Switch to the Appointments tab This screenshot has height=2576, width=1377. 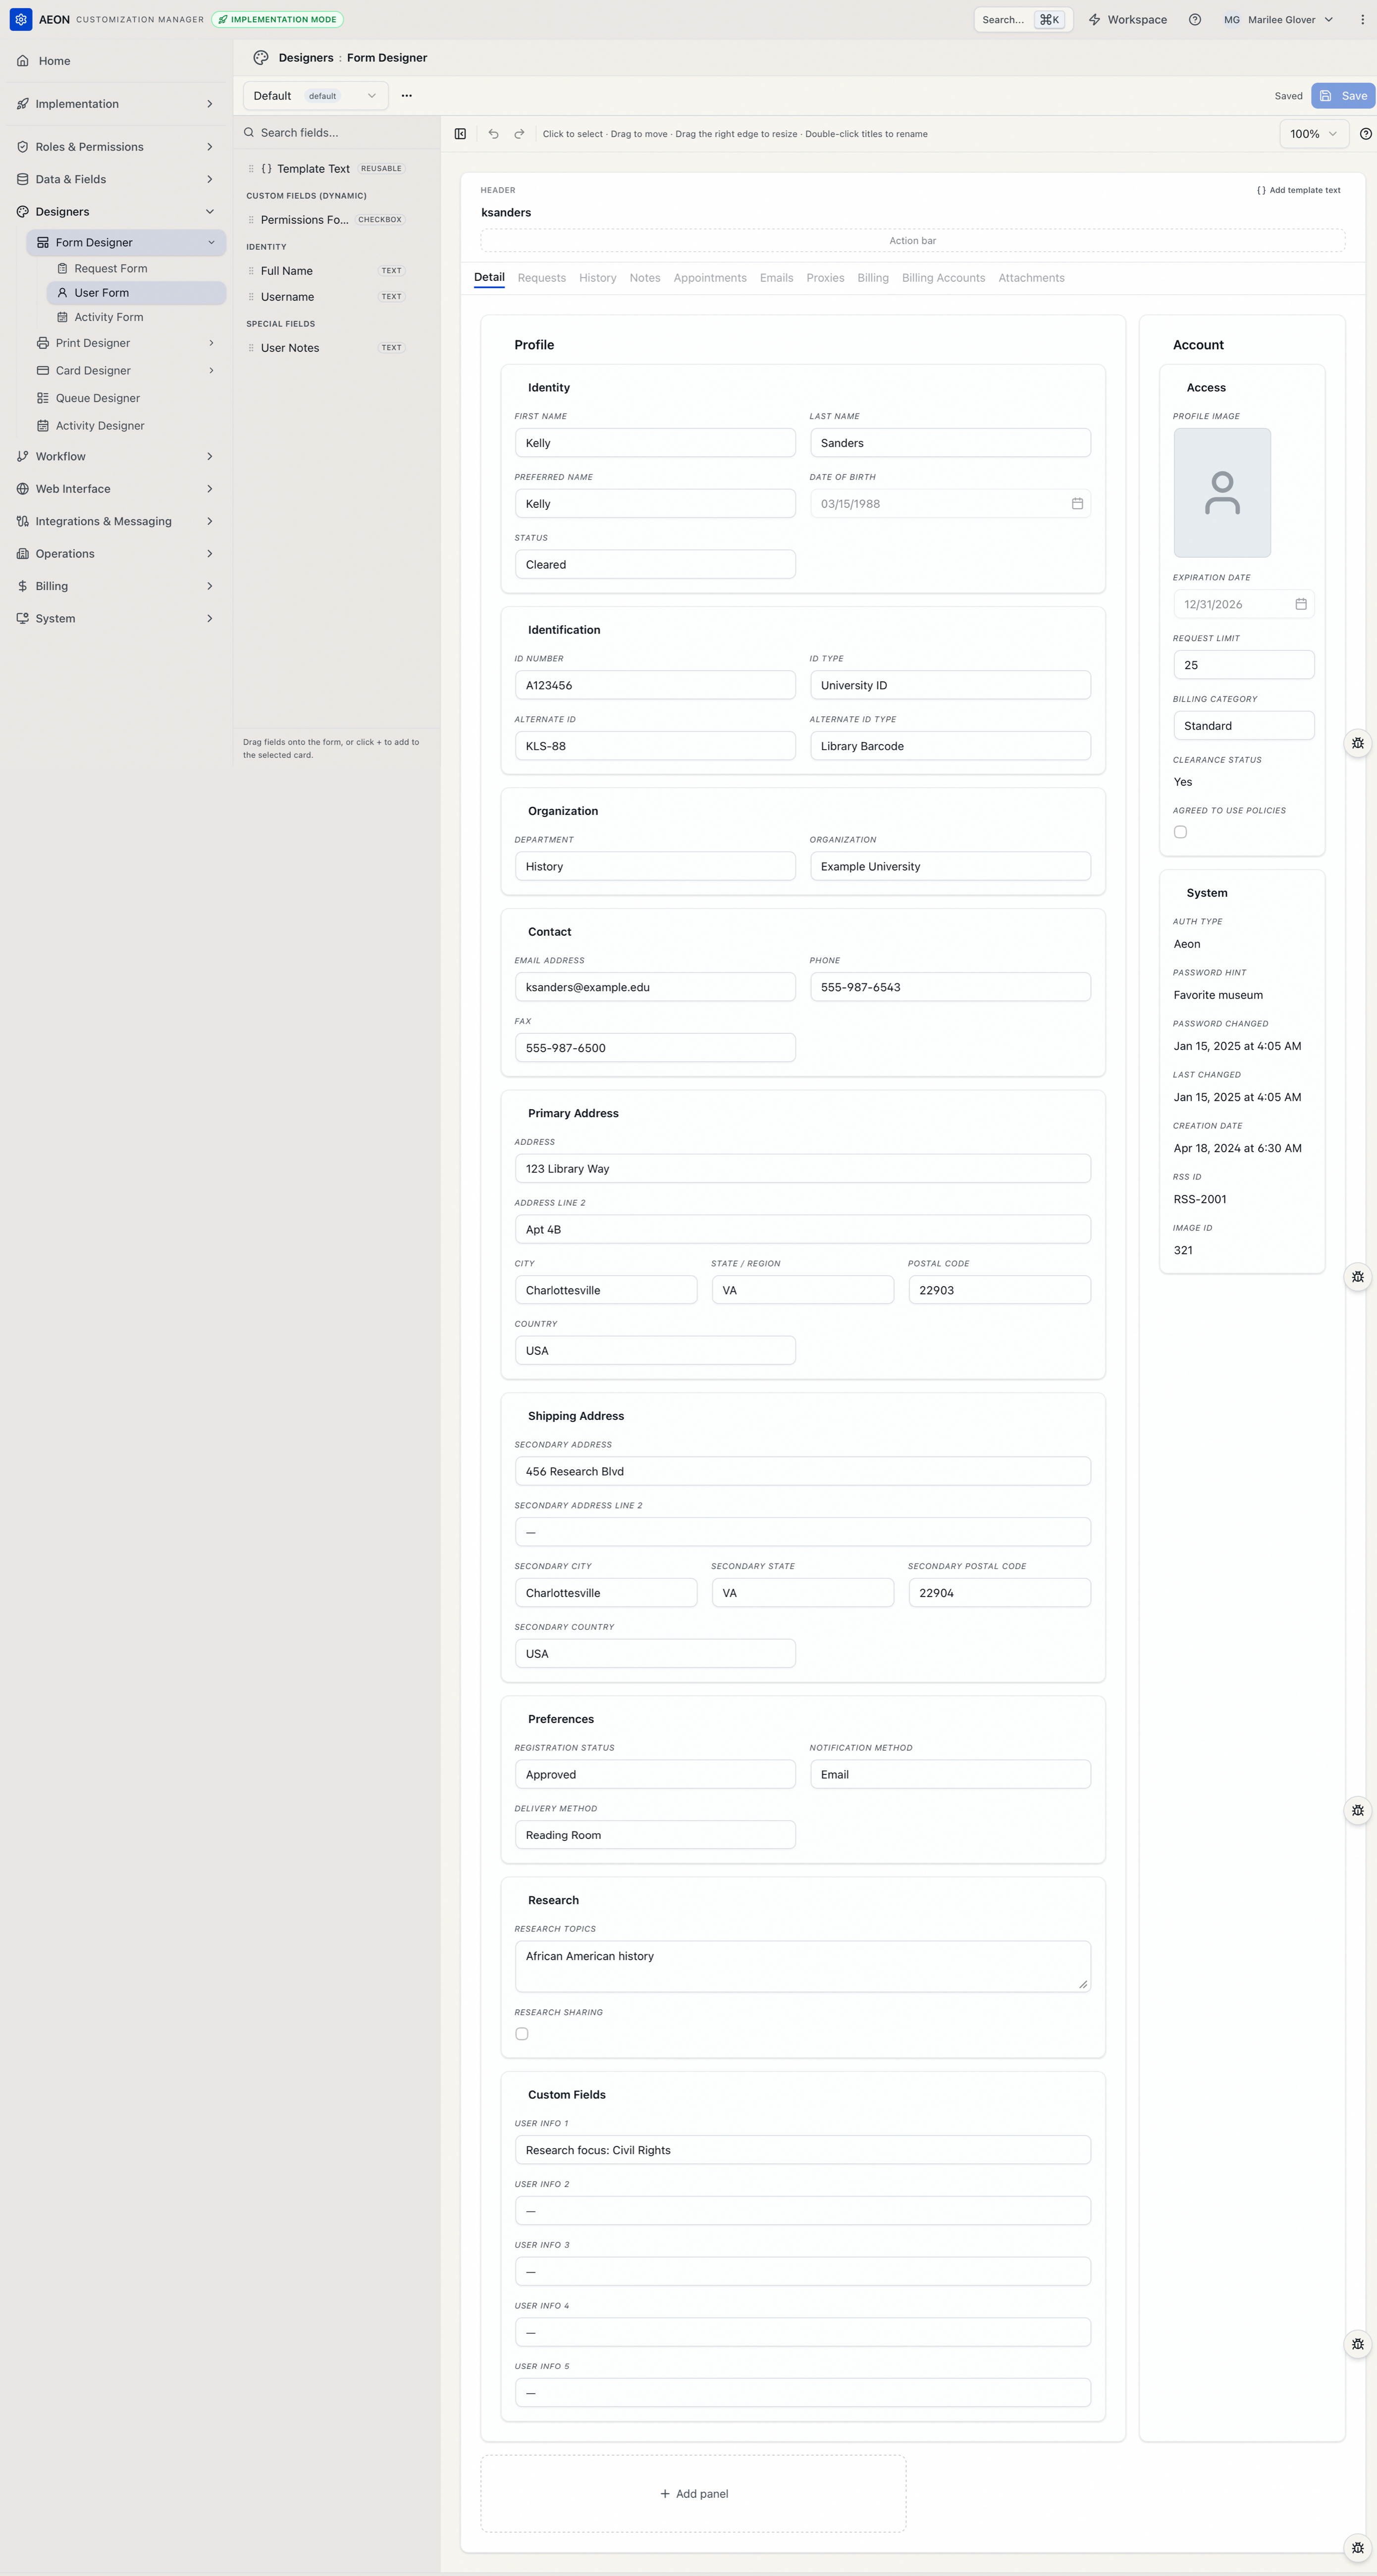(710, 278)
